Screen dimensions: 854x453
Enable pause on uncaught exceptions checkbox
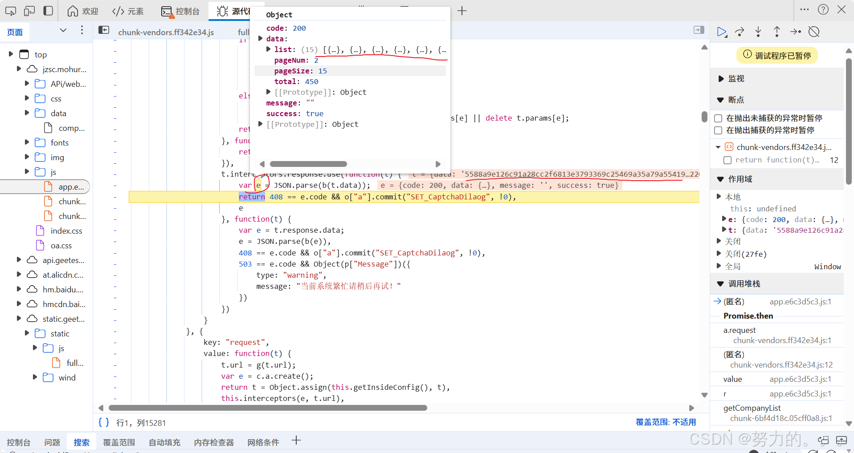(x=719, y=118)
